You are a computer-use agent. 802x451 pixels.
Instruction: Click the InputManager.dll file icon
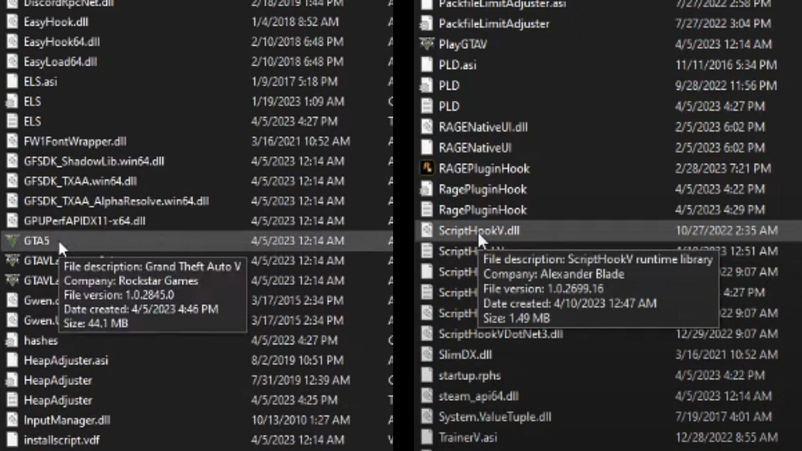pyautogui.click(x=13, y=420)
